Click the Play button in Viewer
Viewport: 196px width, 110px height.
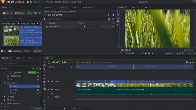153,53
